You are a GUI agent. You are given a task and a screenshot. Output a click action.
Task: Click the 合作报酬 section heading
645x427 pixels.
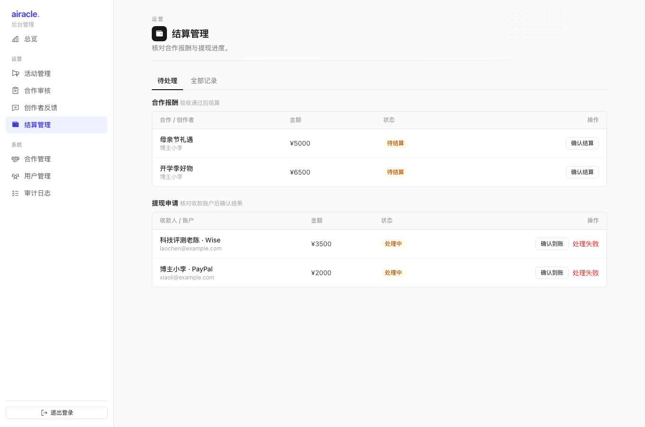click(165, 102)
